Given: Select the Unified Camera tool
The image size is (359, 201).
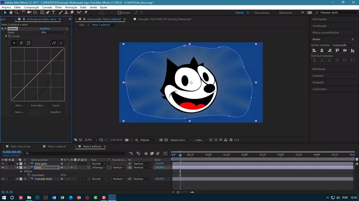Looking at the screenshot, I should tap(29, 13).
